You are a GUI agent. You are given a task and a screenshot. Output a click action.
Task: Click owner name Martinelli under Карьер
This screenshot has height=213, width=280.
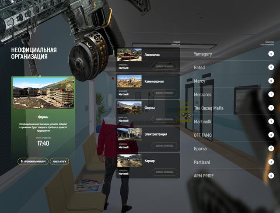pos(123,174)
